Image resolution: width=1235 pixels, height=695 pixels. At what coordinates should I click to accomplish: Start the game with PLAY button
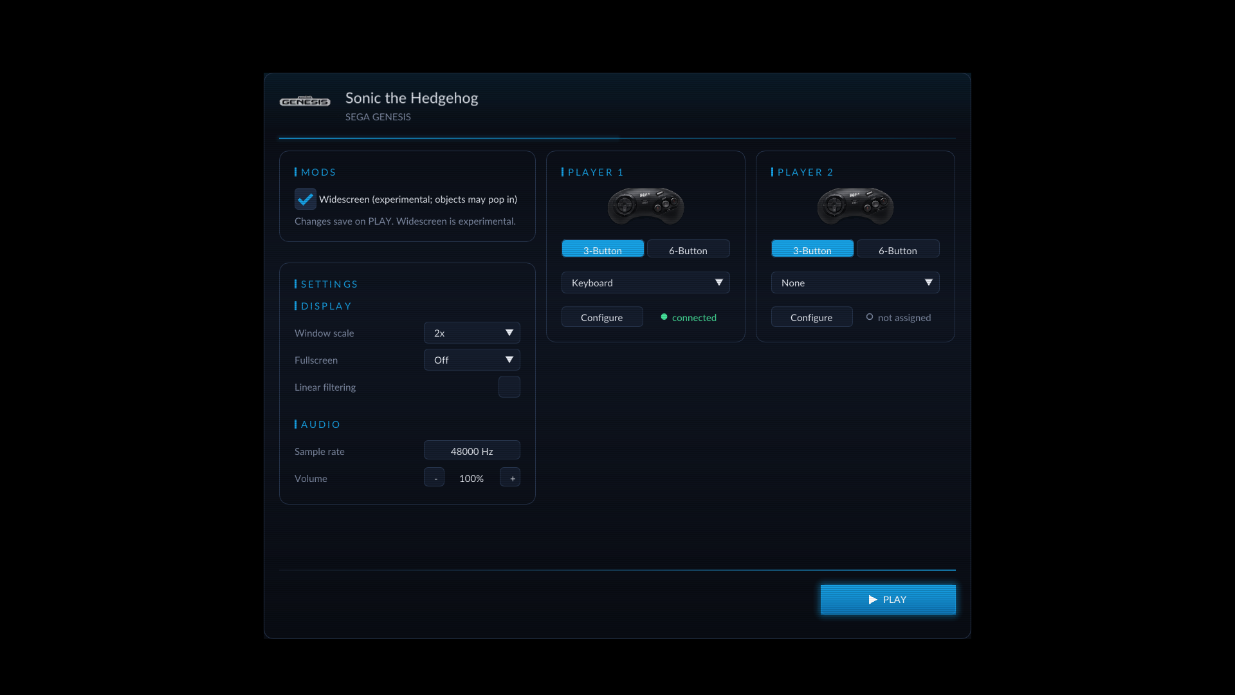click(x=888, y=599)
